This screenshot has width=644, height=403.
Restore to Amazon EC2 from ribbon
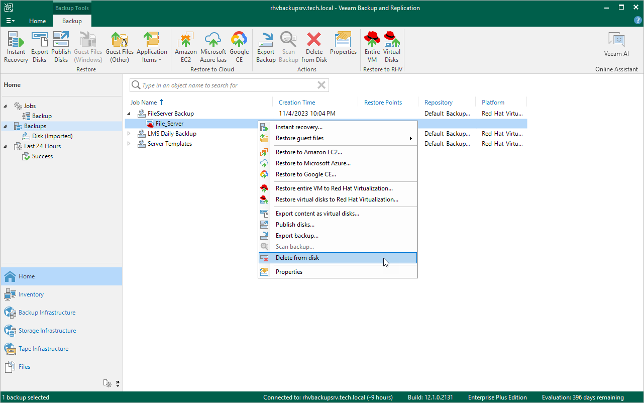point(186,47)
